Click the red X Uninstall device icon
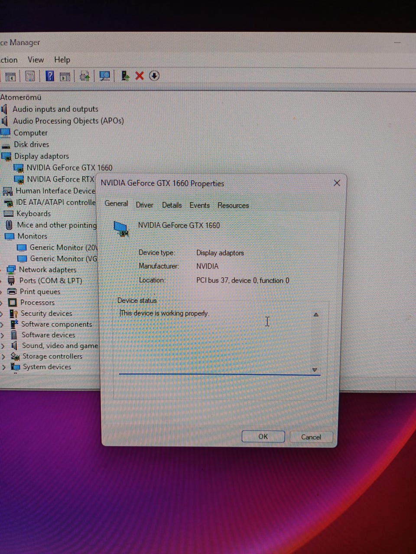416x554 pixels. point(140,76)
